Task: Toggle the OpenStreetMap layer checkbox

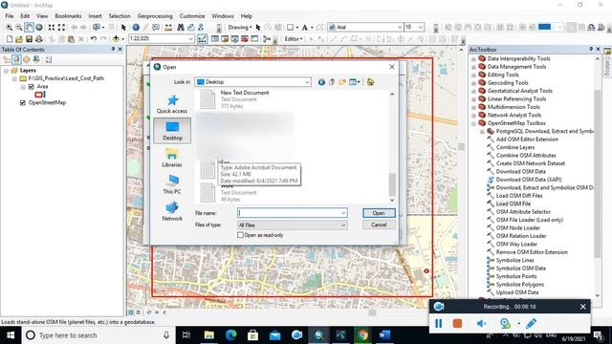Action: 23,102
